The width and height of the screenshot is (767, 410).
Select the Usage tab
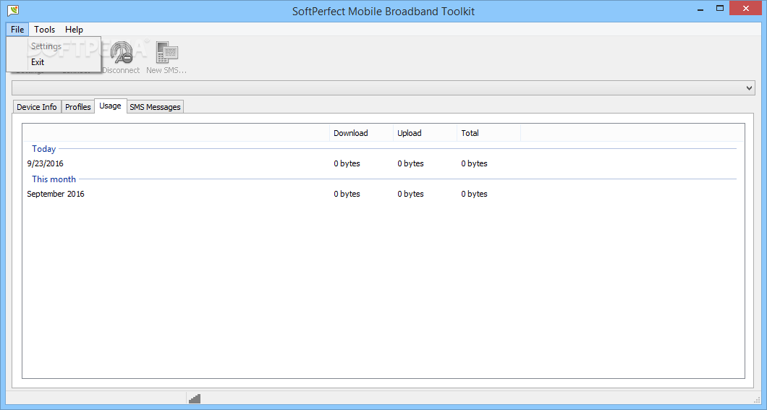110,106
